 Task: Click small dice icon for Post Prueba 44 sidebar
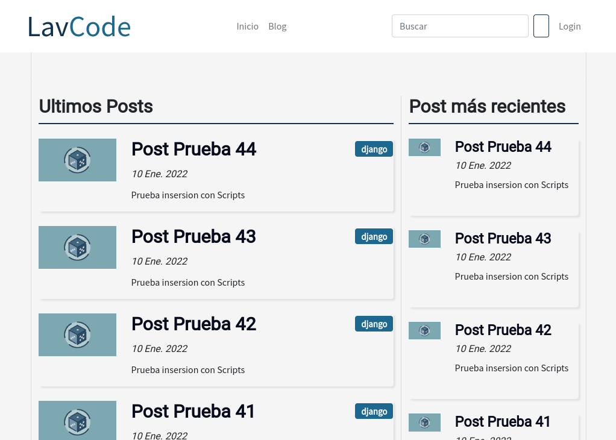[425, 147]
